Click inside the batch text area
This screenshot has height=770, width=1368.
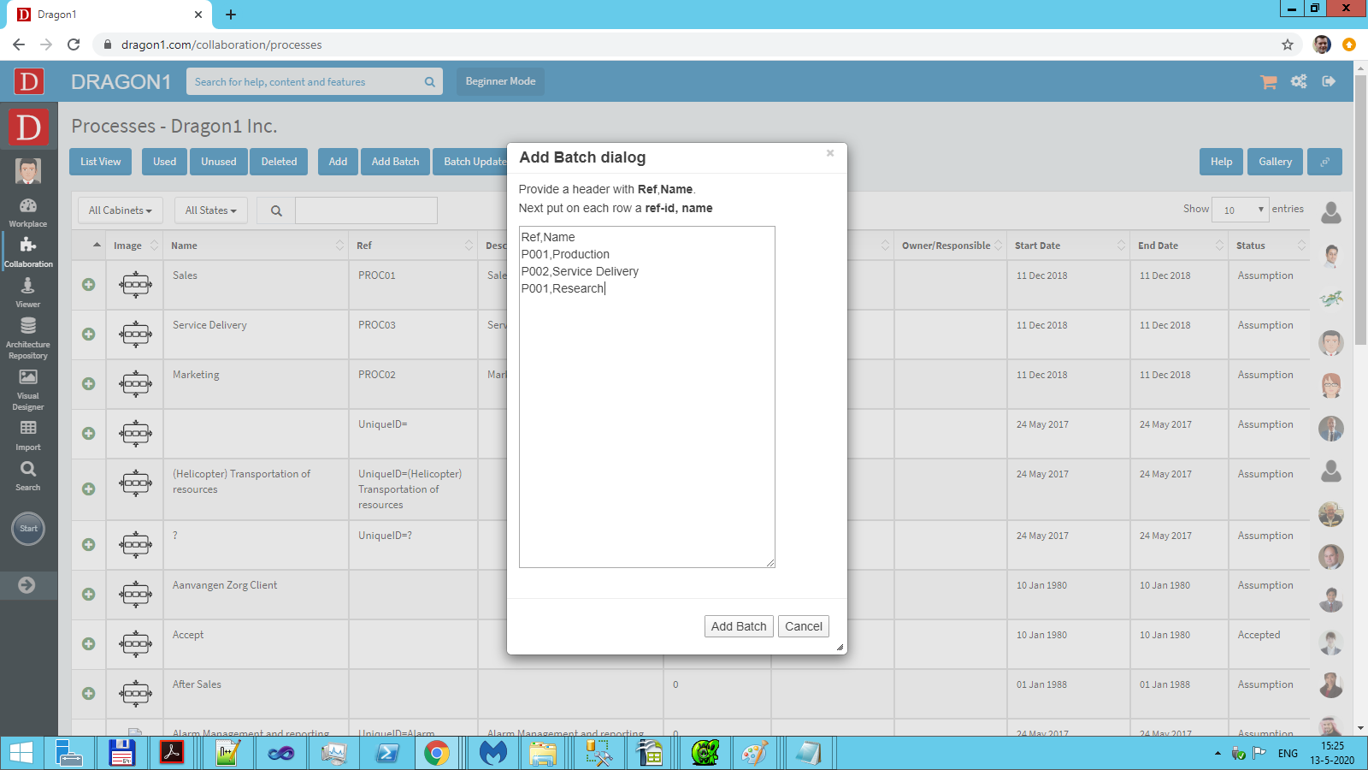646,428
